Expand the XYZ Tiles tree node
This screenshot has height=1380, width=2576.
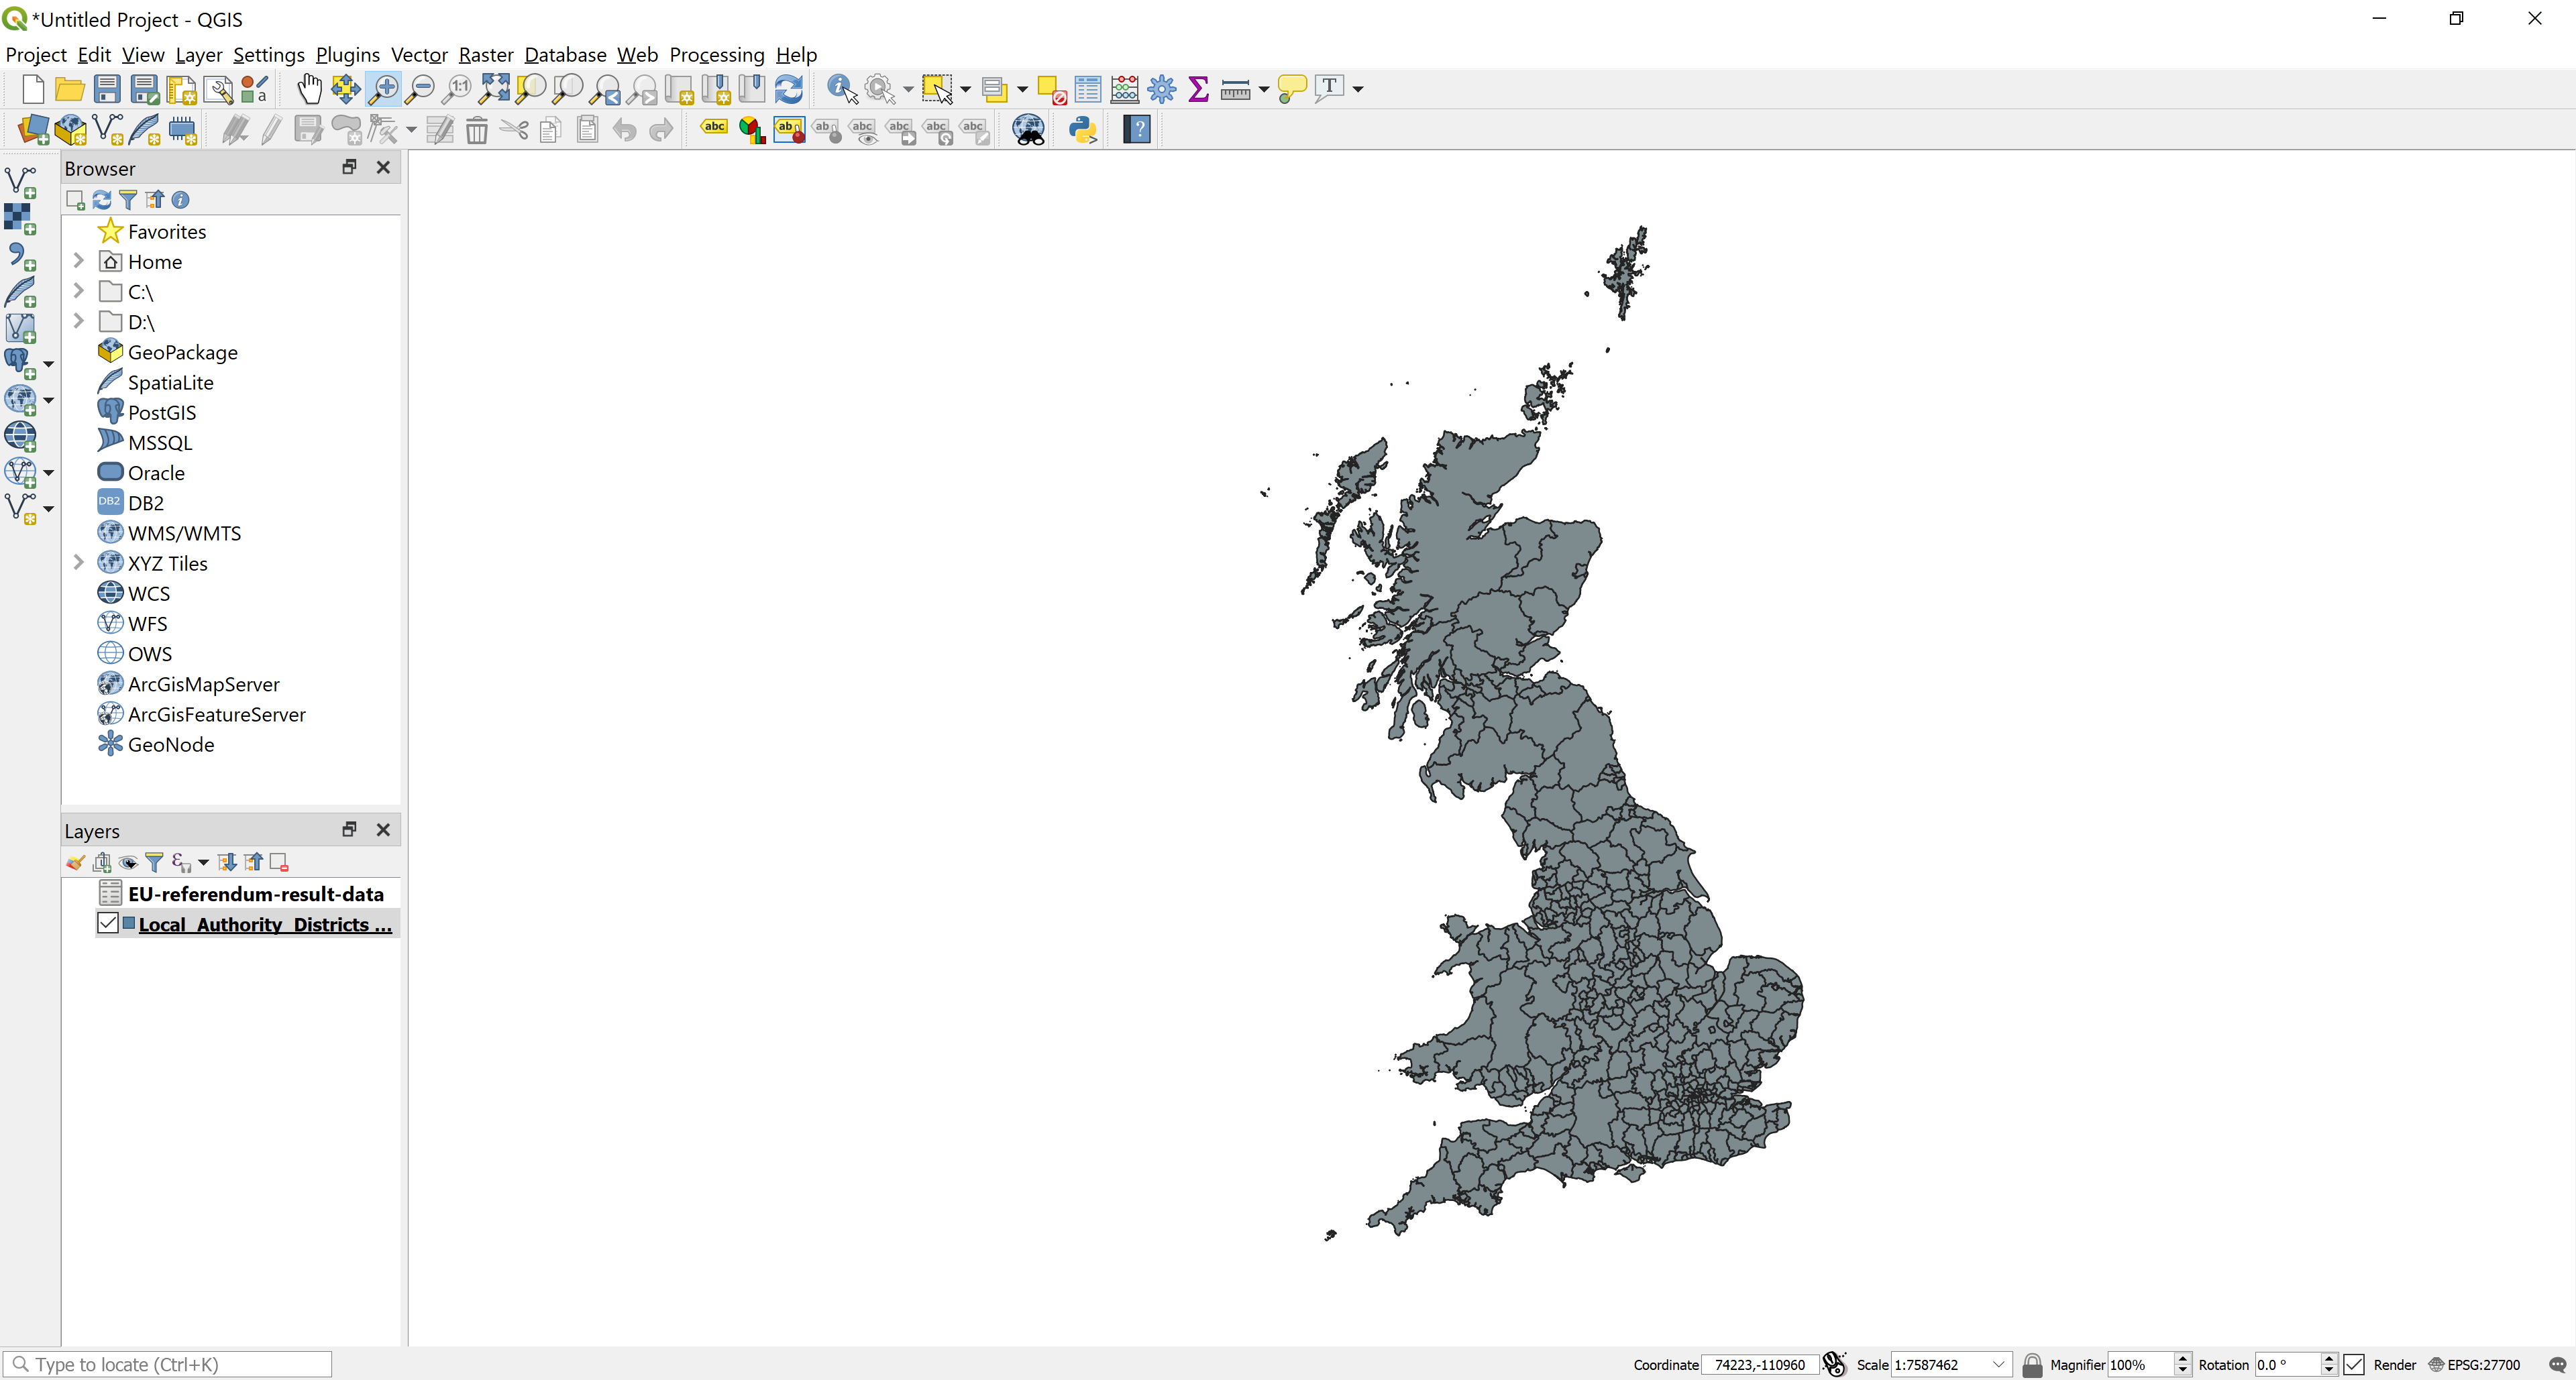[x=78, y=563]
